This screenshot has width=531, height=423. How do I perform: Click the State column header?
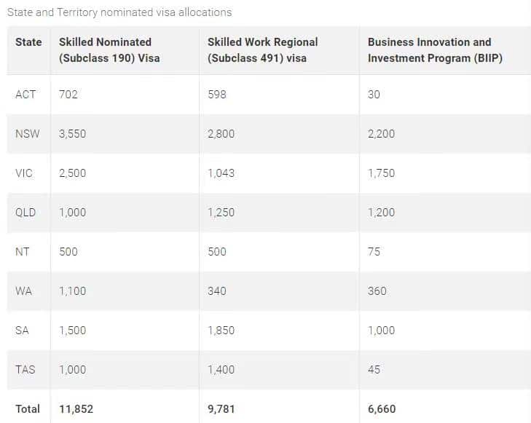point(28,42)
